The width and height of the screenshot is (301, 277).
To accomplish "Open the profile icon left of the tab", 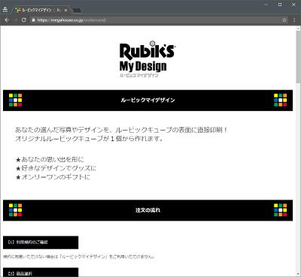I will pos(5,10).
